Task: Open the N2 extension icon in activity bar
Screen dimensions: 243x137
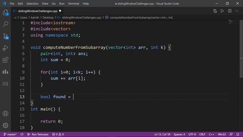Action: (x=5, y=84)
